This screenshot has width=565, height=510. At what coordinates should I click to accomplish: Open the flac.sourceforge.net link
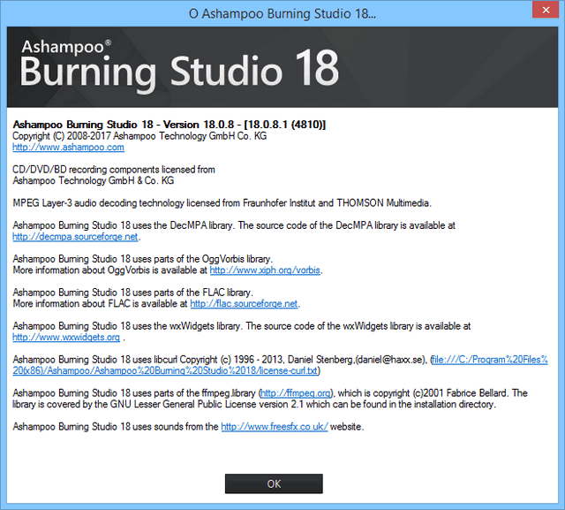pyautogui.click(x=244, y=303)
